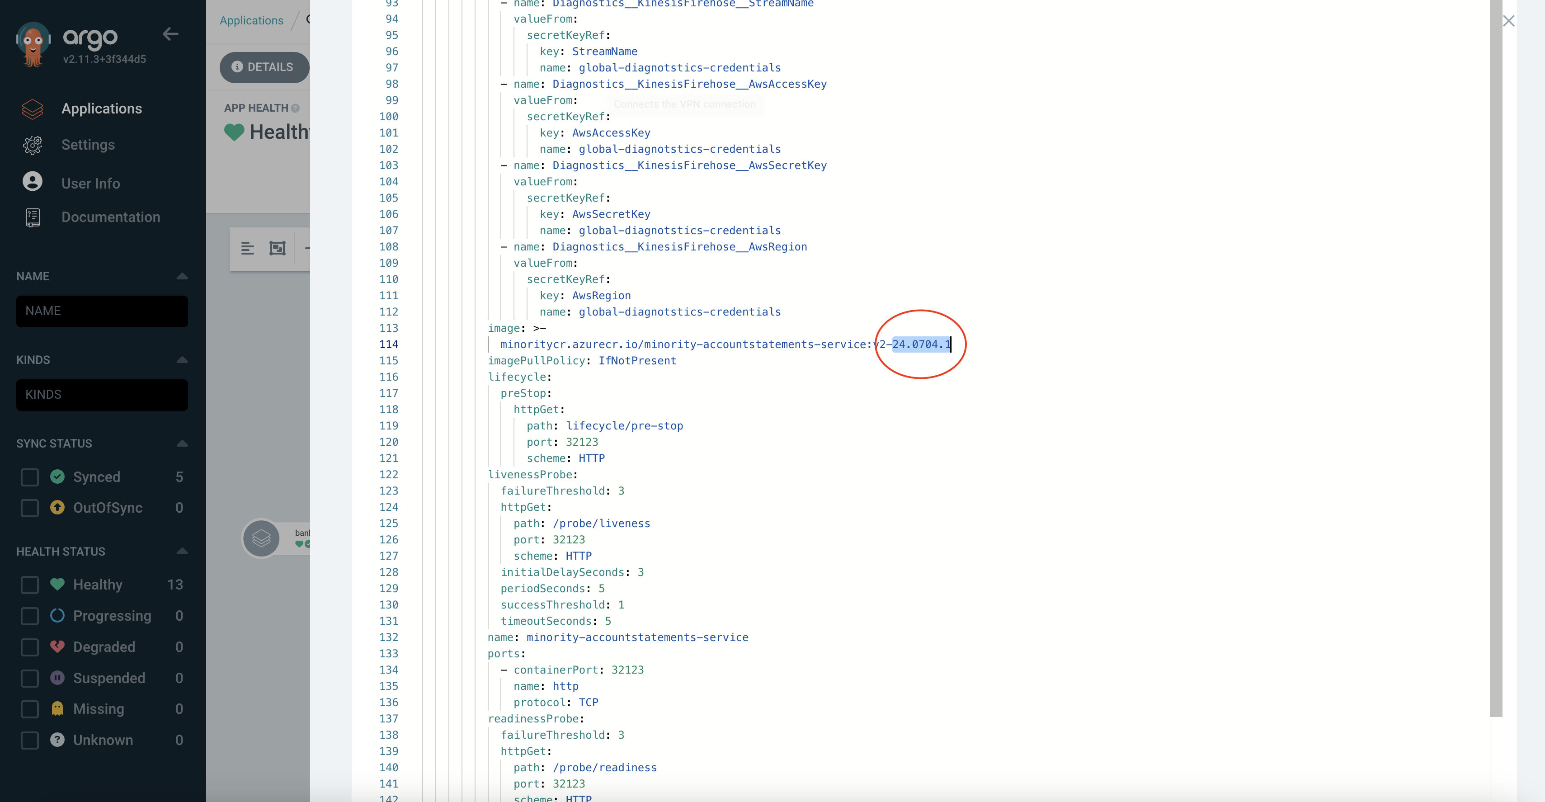Check the OutOfSync filter checkbox
Image resolution: width=1545 pixels, height=802 pixels.
(x=29, y=508)
